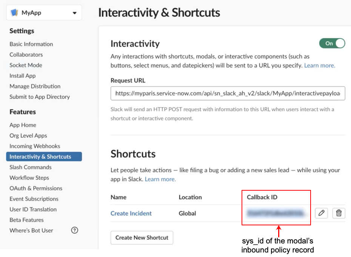This screenshot has height=257, width=351.
Task: Open Event Subscriptions settings
Action: [34, 199]
